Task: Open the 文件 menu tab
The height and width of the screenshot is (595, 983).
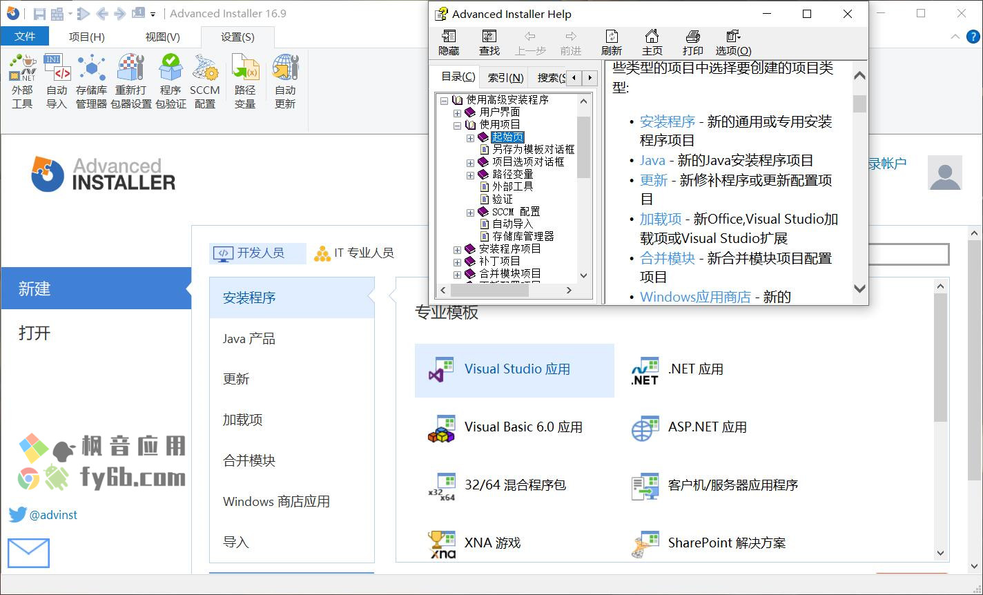Action: [x=25, y=36]
